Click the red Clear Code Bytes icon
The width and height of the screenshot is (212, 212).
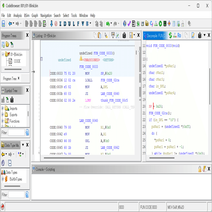point(56,24)
